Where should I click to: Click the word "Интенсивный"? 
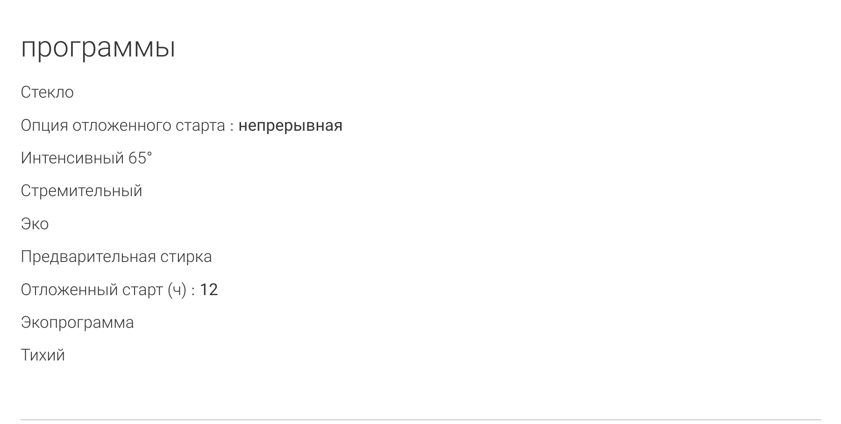[x=72, y=158]
